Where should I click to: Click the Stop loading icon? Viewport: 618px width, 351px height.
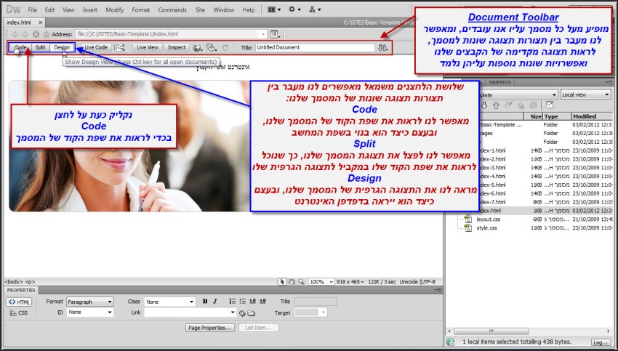click(x=36, y=34)
